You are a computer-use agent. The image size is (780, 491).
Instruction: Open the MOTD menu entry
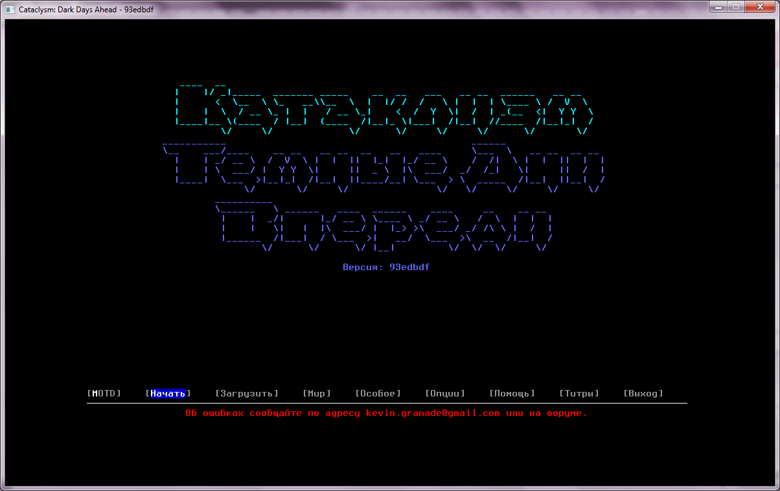coord(104,393)
